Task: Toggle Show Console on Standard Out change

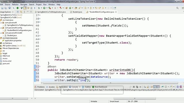Action: click(x=155, y=87)
